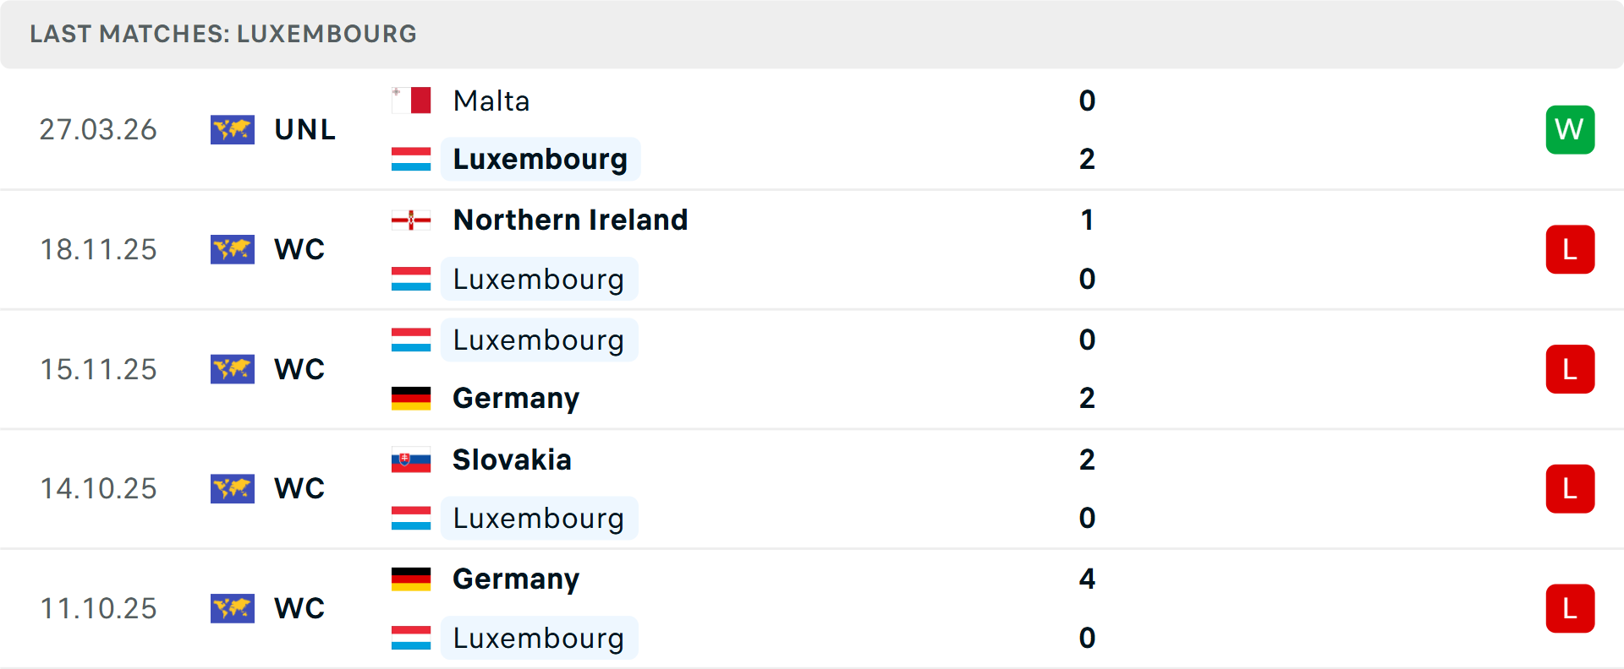
Task: Click red L badge for Slovakia match
Action: (1570, 488)
